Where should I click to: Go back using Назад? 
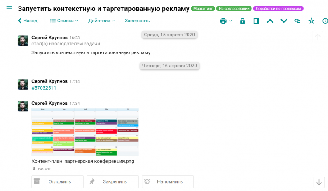[27, 21]
